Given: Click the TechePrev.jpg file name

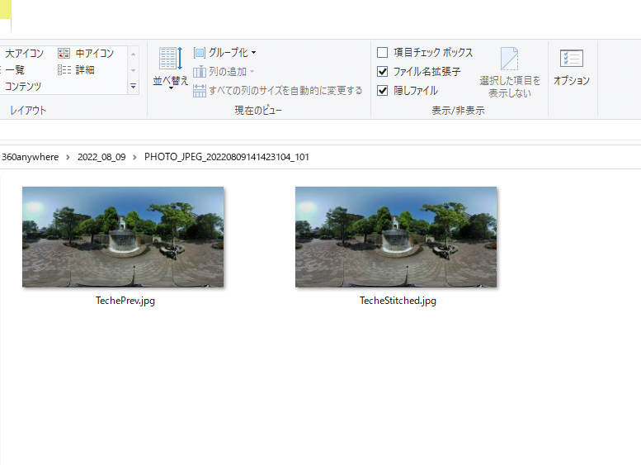Looking at the screenshot, I should click(125, 301).
